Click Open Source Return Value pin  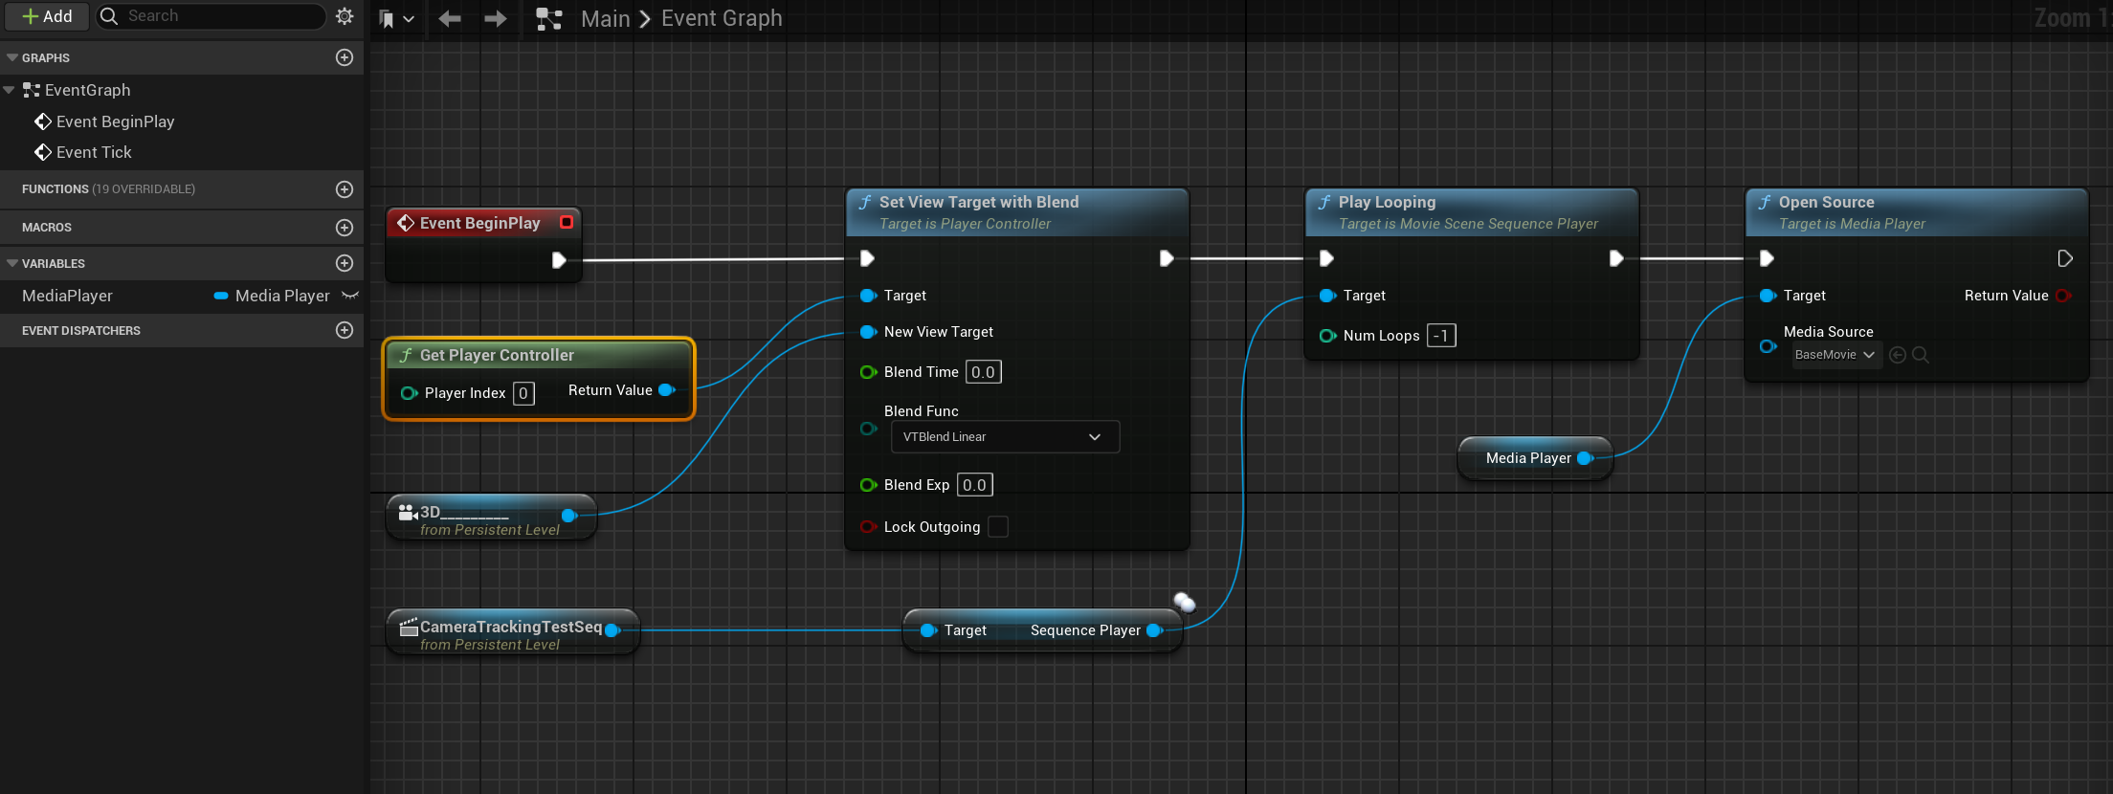pyautogui.click(x=2063, y=296)
